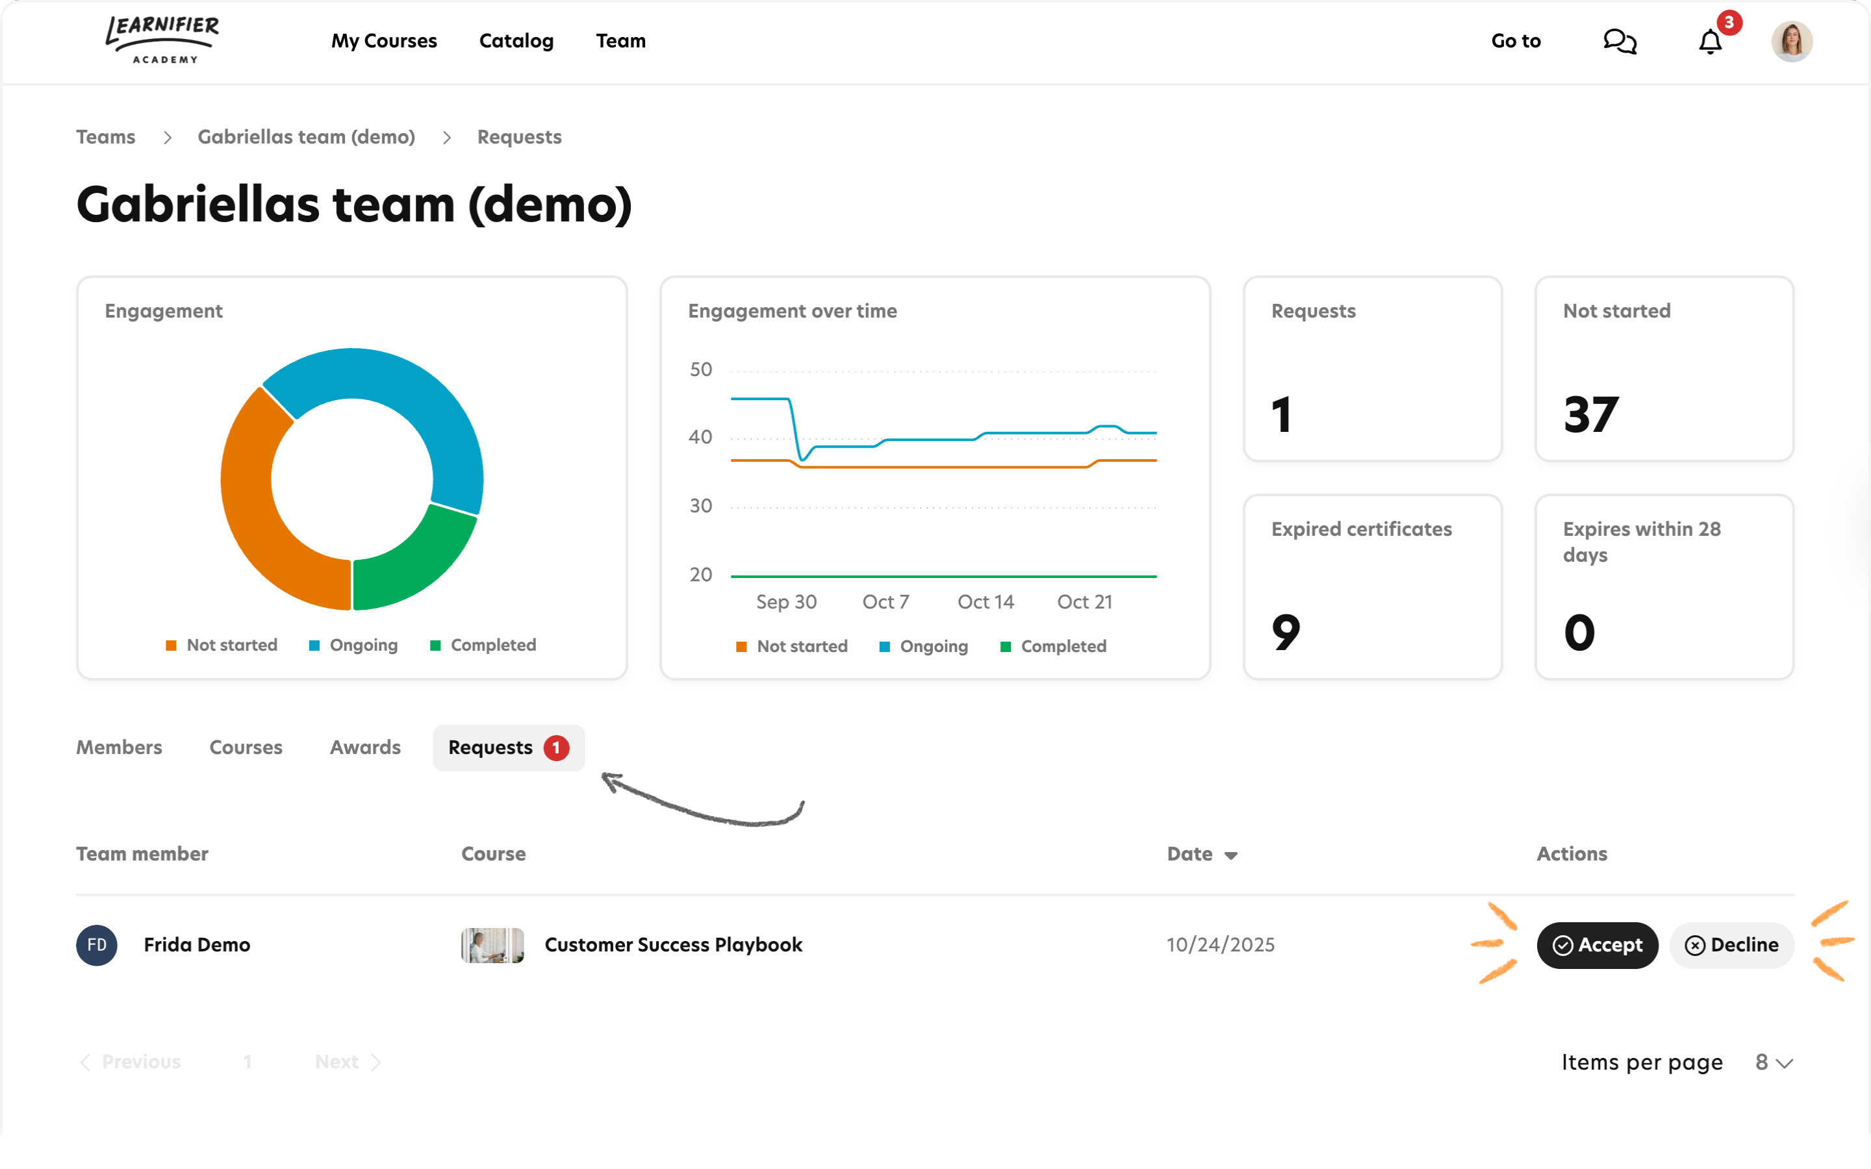Click the Learnifier Academy logo
Image resolution: width=1871 pixels, height=1169 pixels.
162,40
